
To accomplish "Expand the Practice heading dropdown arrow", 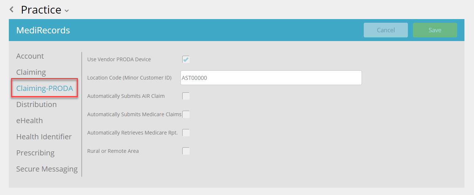I will point(67,11).
